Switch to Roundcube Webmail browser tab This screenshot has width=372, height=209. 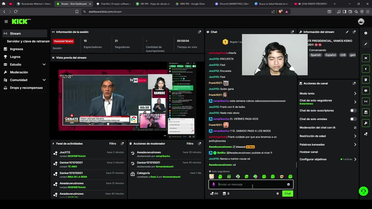pyautogui.click(x=34, y=4)
